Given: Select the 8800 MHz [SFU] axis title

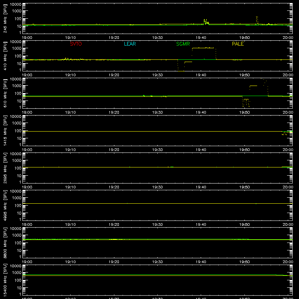Looking at the screenshot, I should 5,243.
